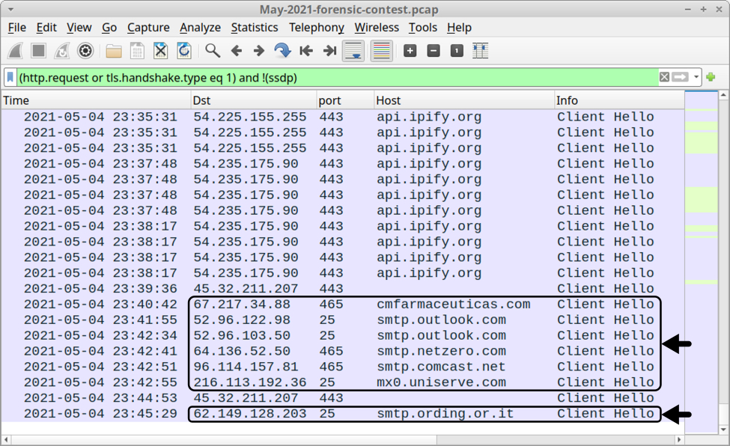The image size is (730, 446).
Task: Jump to the first packet
Action: [305, 51]
